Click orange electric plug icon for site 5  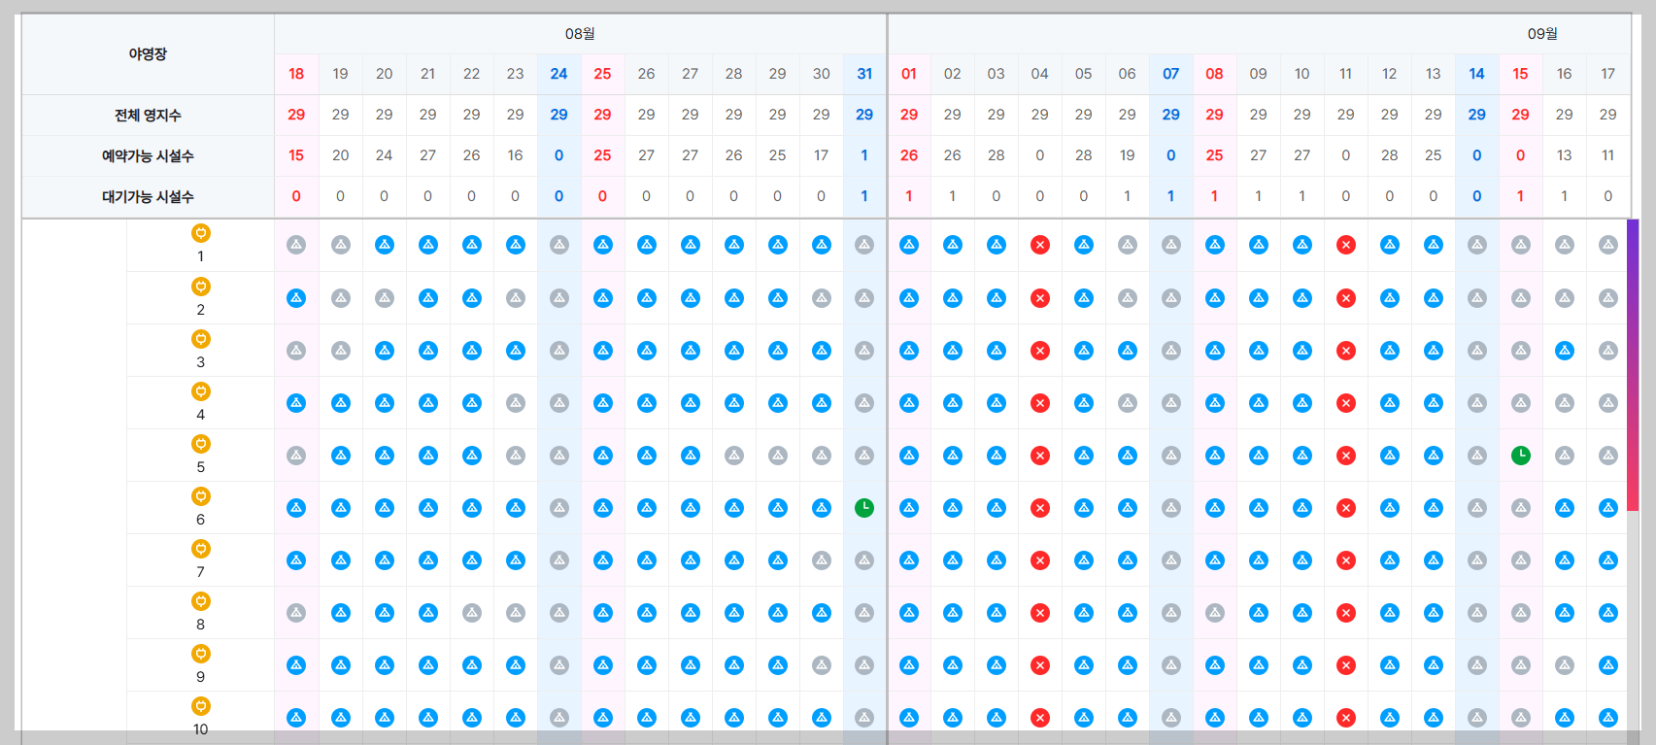coord(201,444)
